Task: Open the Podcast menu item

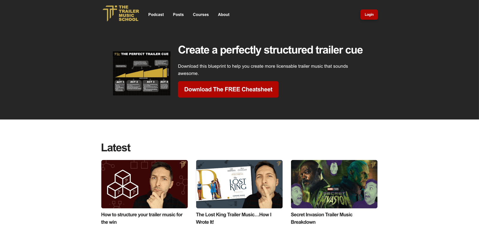Action: pyautogui.click(x=156, y=15)
